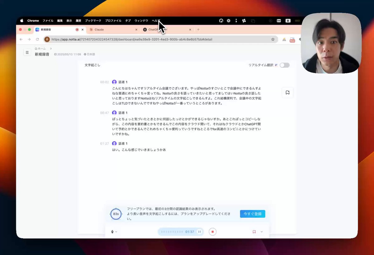Click the Japanese input あ menu bar icon

point(288,21)
